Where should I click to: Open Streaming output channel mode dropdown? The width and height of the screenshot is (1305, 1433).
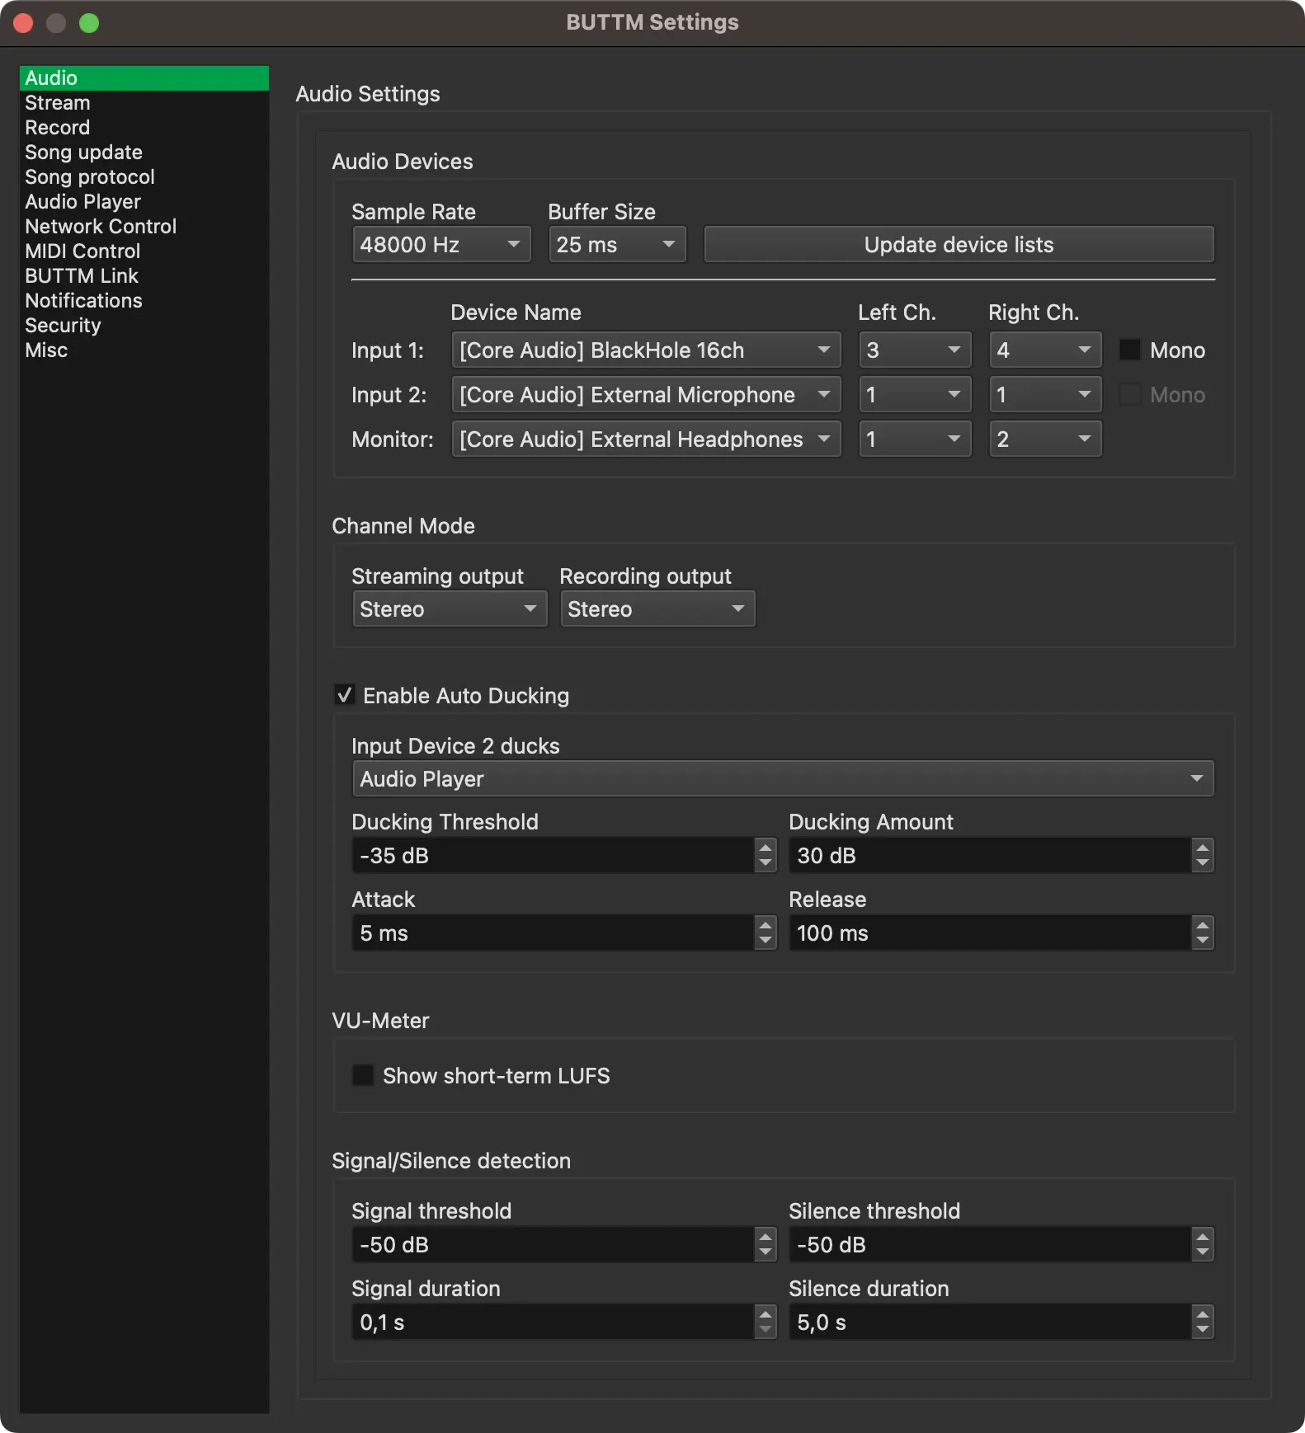[x=450, y=608]
